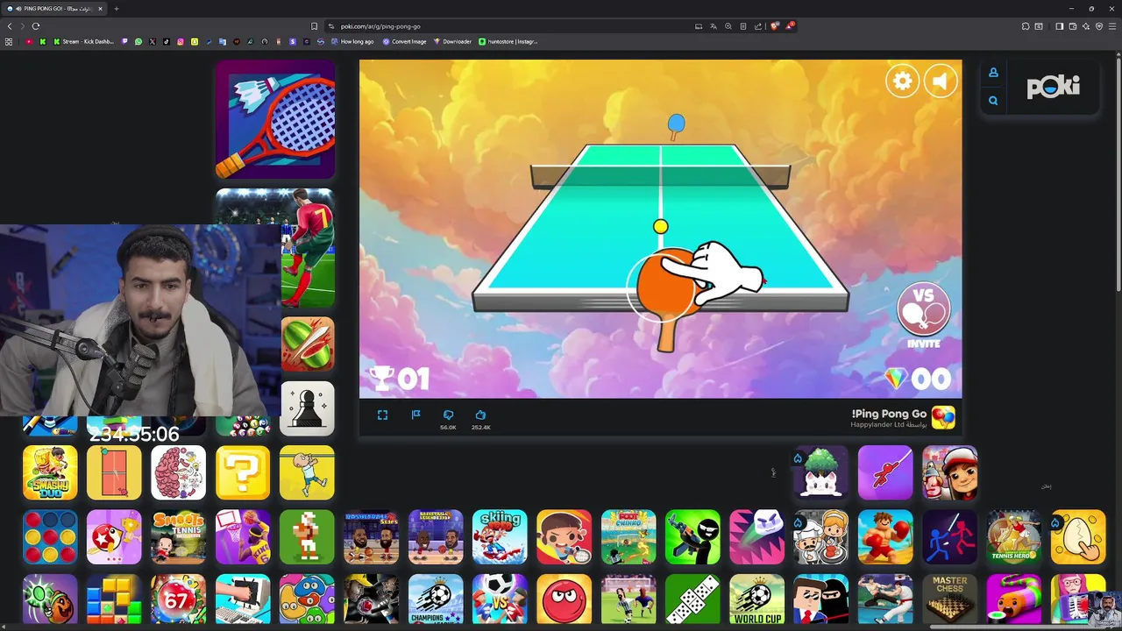Image resolution: width=1122 pixels, height=631 pixels.
Task: Open the Skiing game tile
Action: click(x=500, y=536)
